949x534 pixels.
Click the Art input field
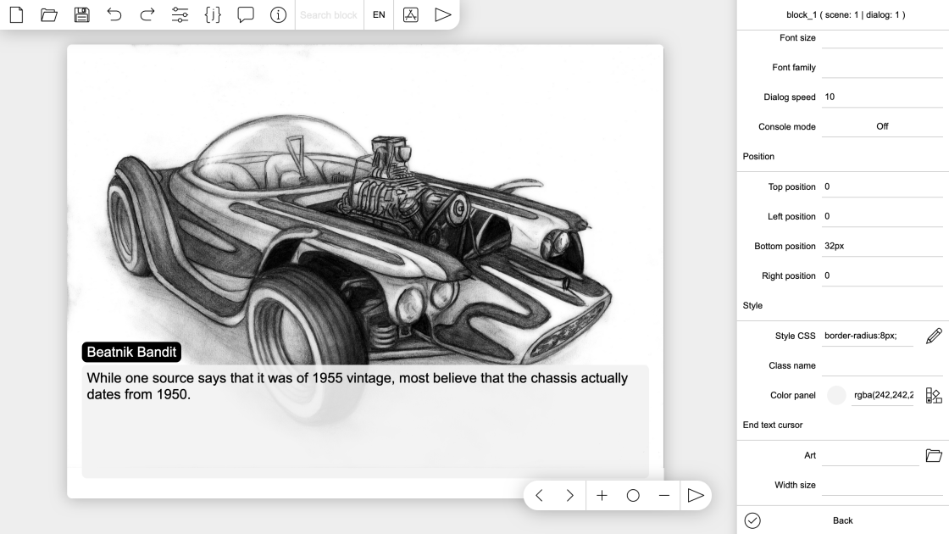click(x=870, y=455)
